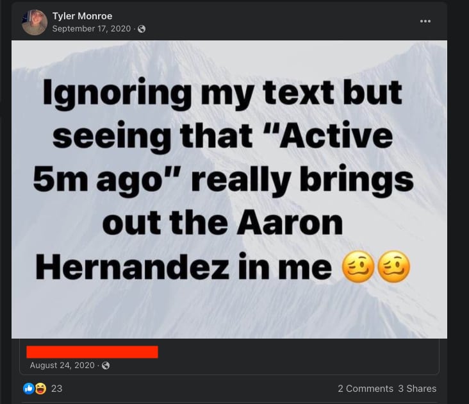Click the globe public-audience icon beside September date
Screen dimensions: 469x404
coord(142,29)
